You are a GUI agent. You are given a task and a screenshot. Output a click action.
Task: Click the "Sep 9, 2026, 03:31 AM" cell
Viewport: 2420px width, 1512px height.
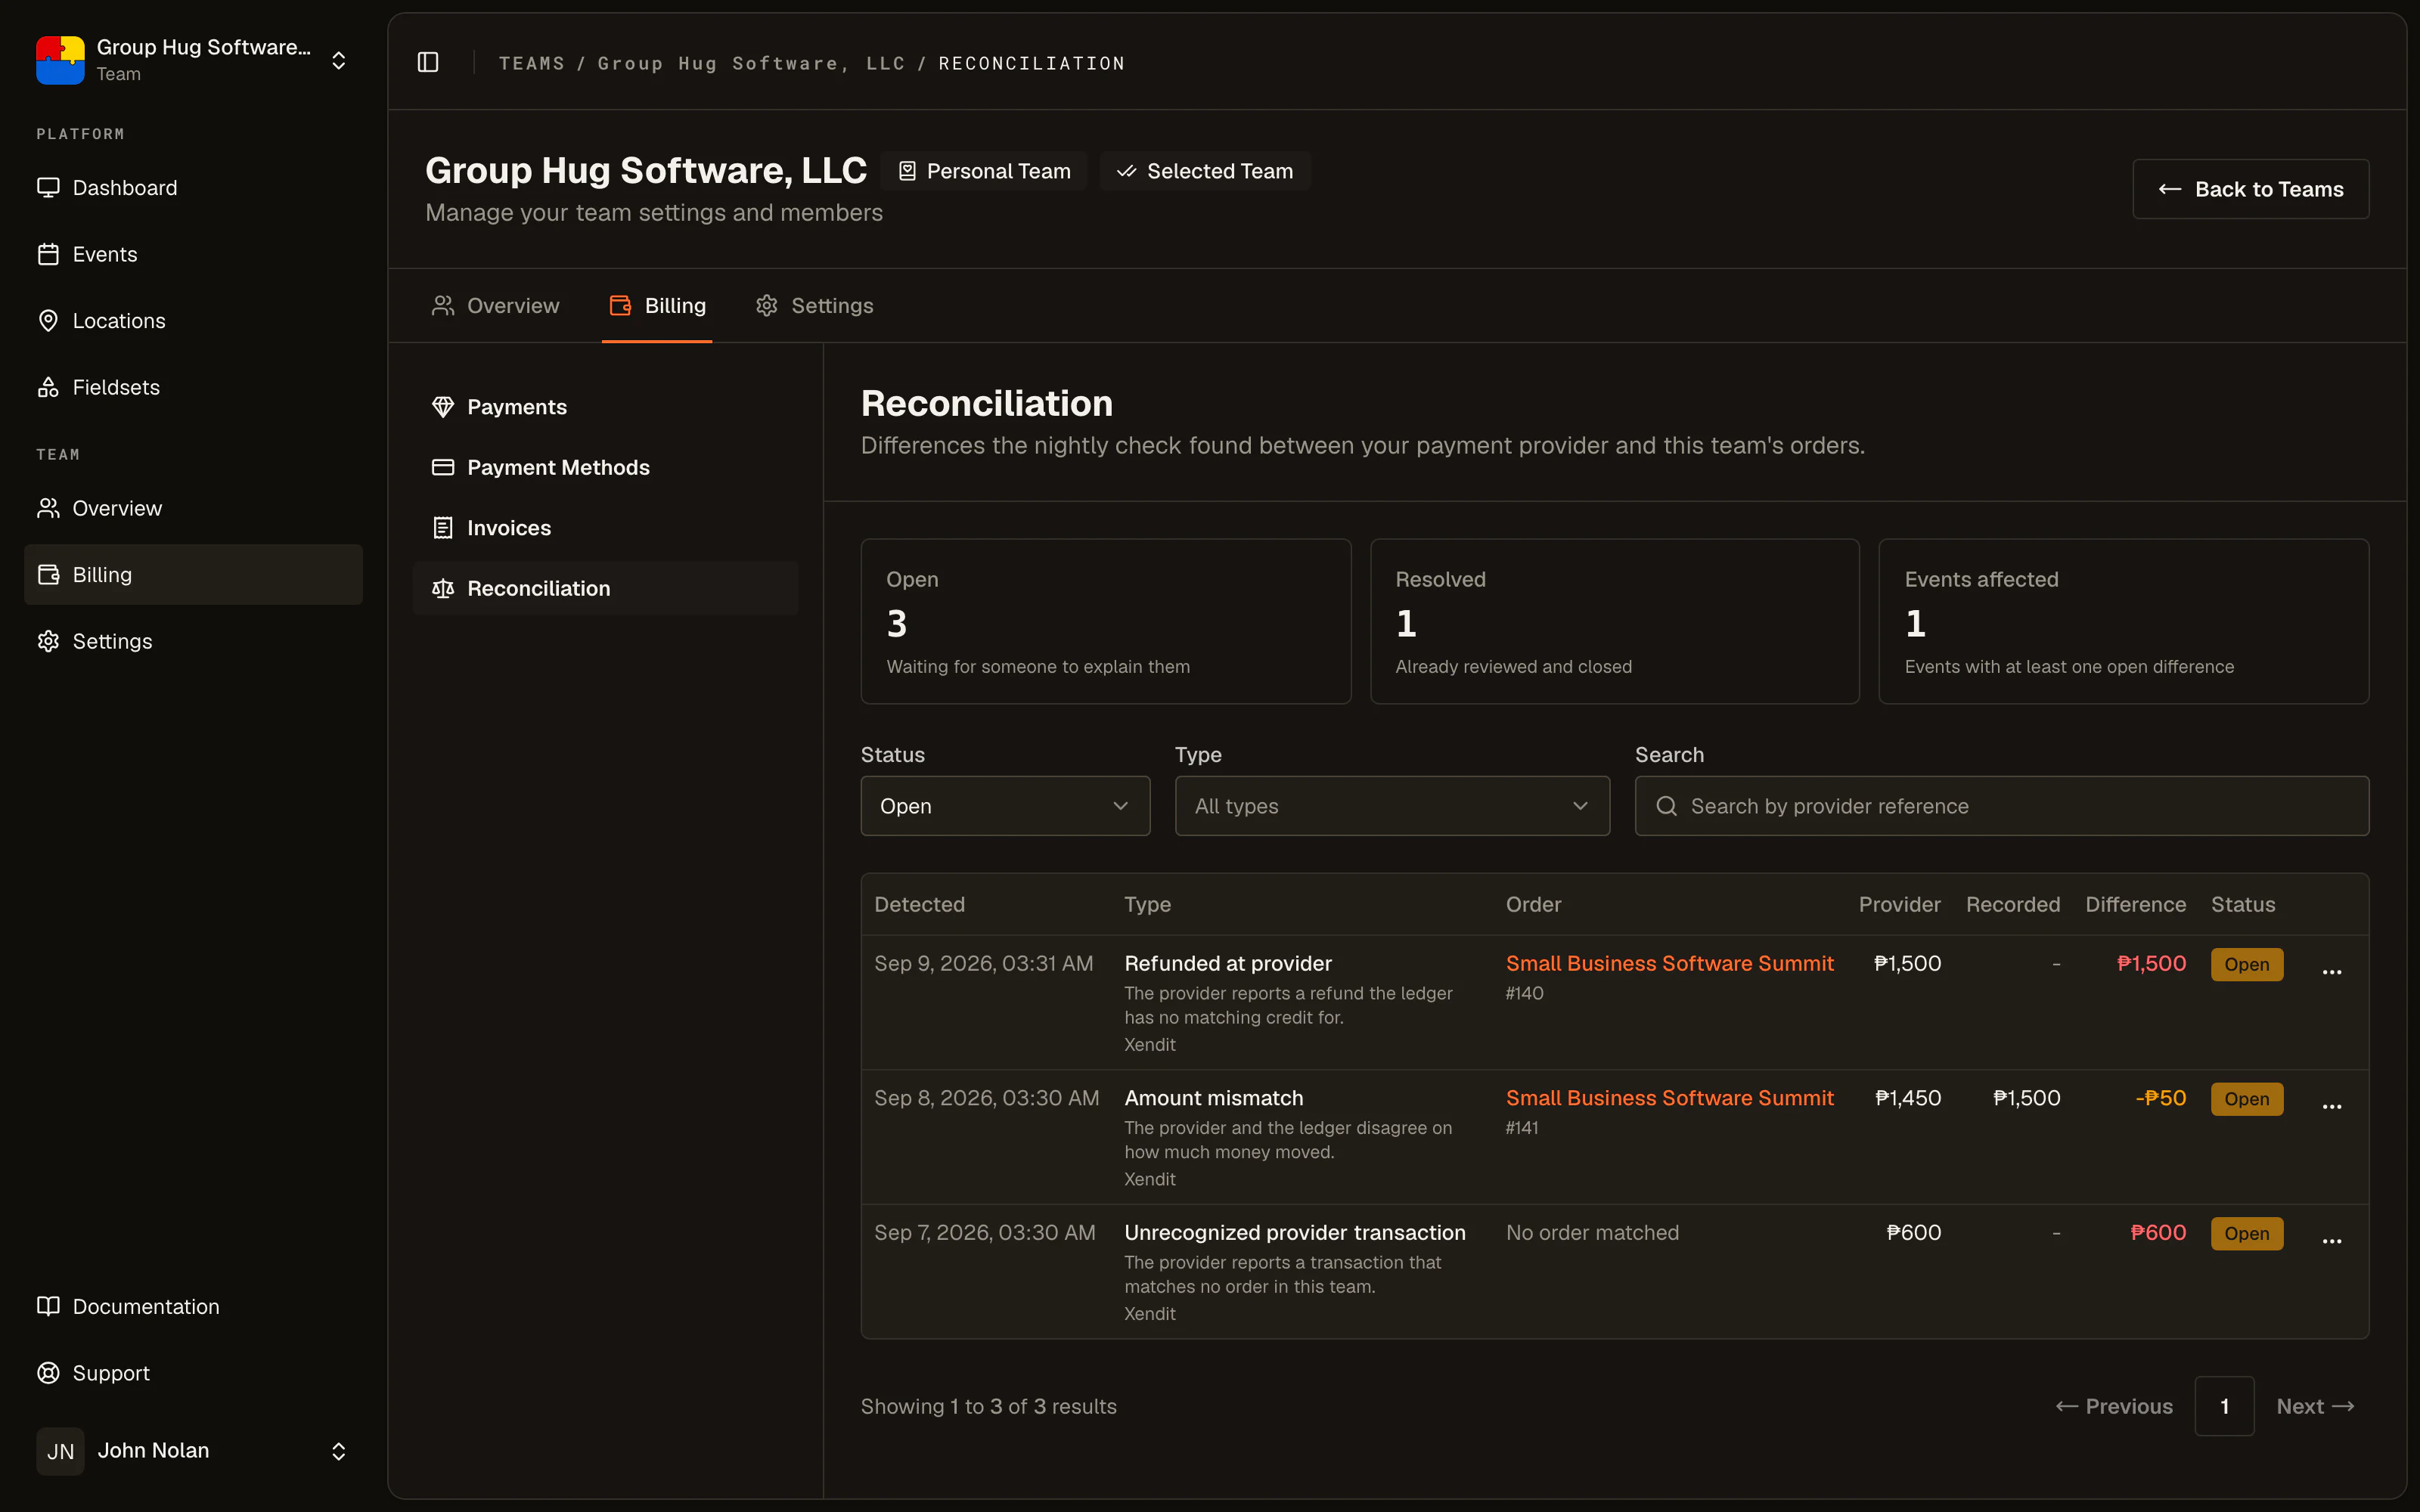[x=984, y=963]
